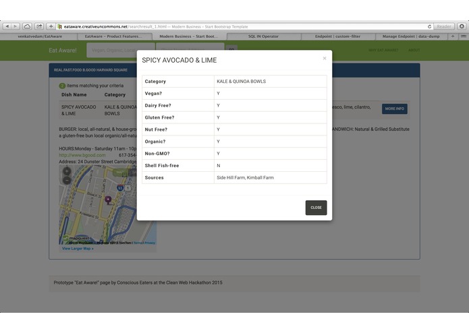Click the Organic? row label
The width and height of the screenshot is (469, 333).
tap(155, 142)
